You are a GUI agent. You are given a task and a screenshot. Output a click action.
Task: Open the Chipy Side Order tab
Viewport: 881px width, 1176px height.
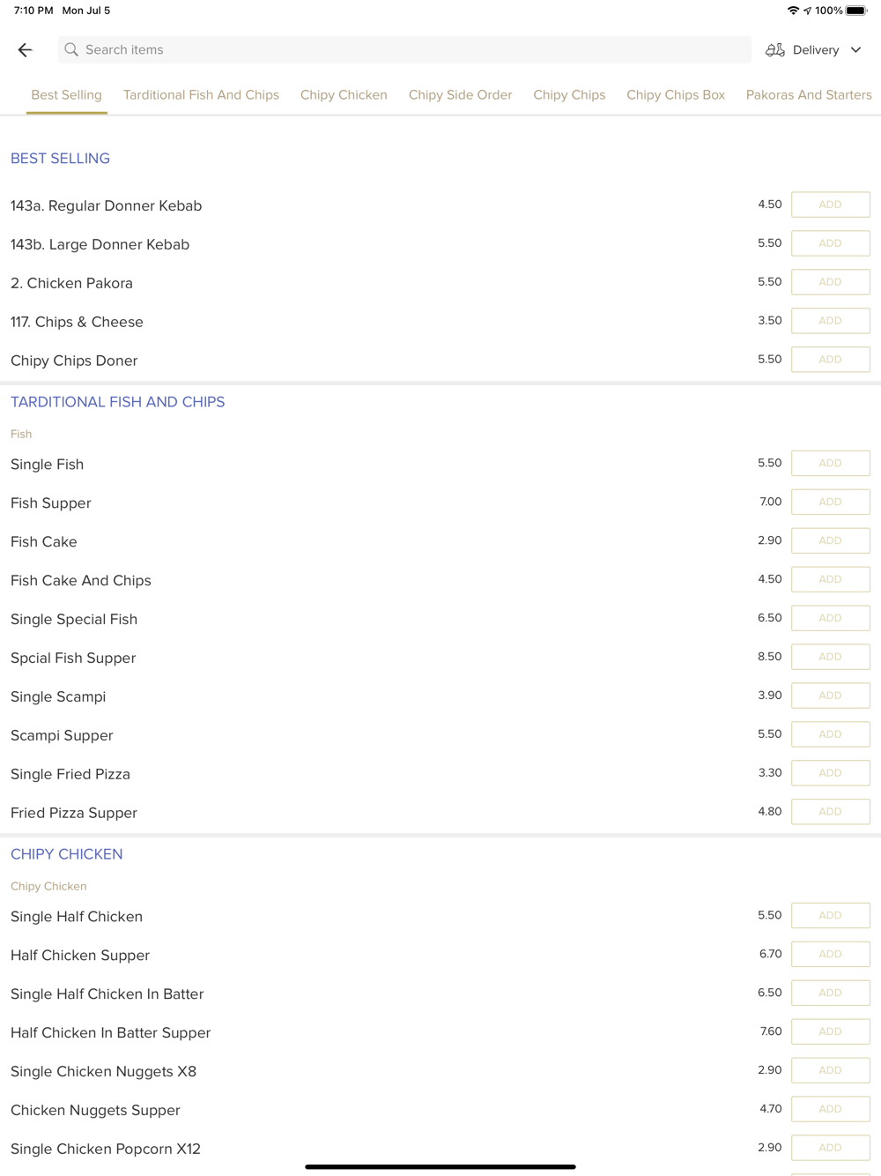(x=460, y=95)
